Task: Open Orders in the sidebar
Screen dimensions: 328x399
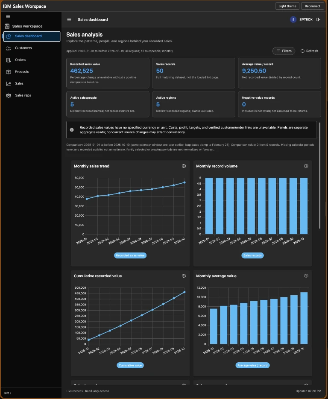Action: pos(32,60)
